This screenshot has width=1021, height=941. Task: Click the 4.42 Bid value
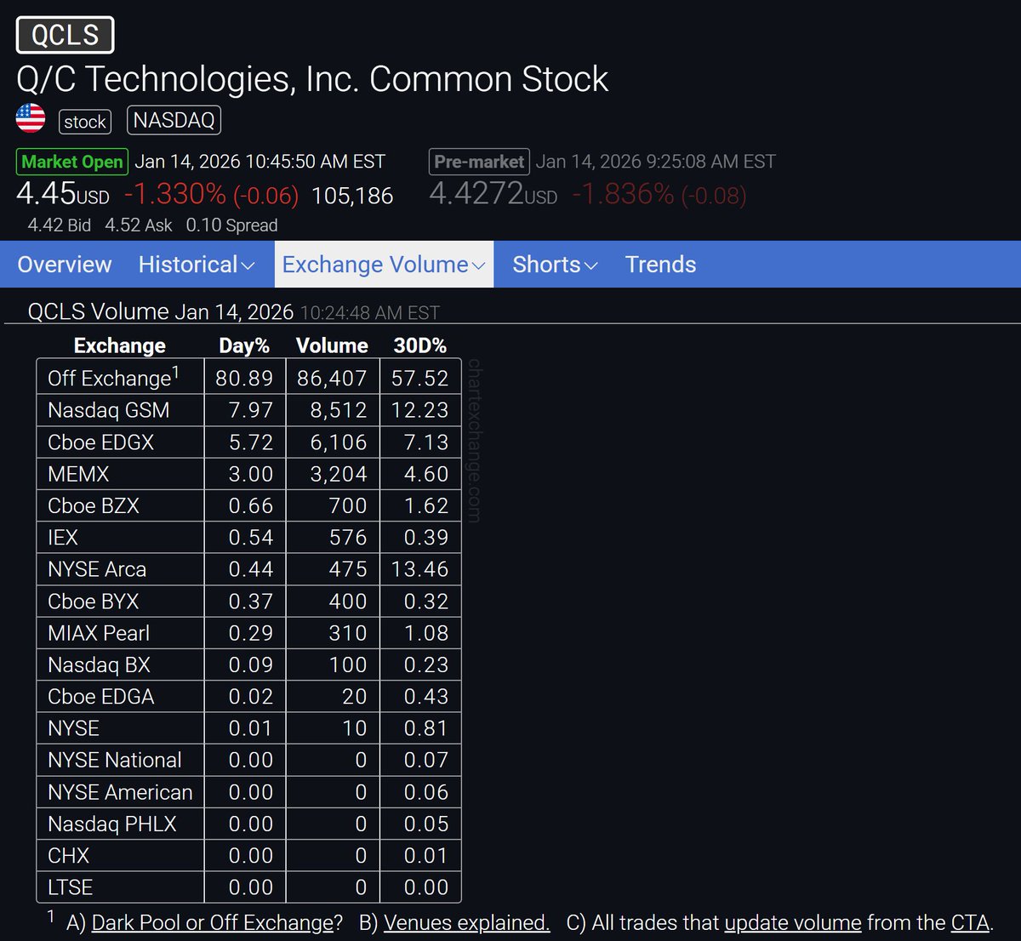point(60,225)
